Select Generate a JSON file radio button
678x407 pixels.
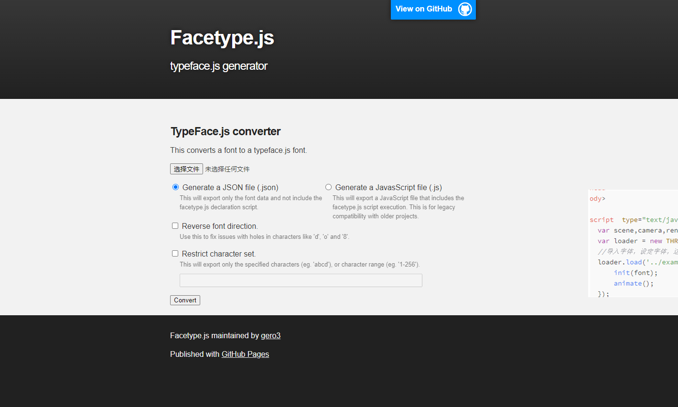tap(175, 187)
